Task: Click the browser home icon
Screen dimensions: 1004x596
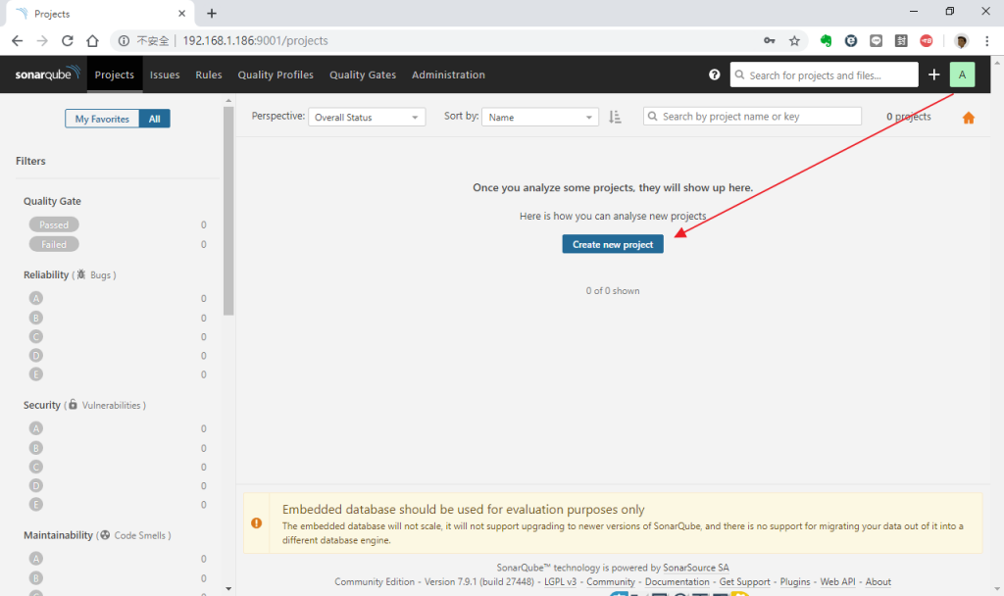Action: (x=93, y=41)
